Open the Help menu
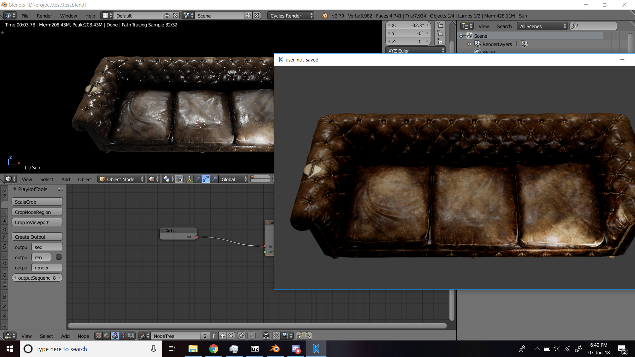The width and height of the screenshot is (635, 357). click(x=90, y=16)
